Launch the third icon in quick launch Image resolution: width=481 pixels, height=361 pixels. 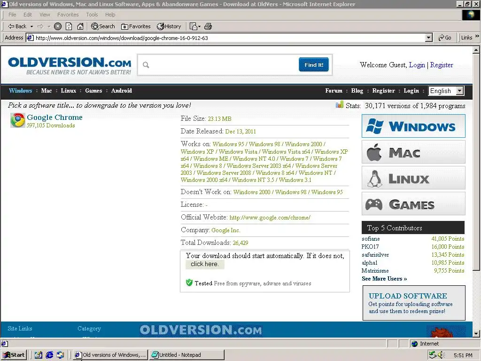point(61,355)
